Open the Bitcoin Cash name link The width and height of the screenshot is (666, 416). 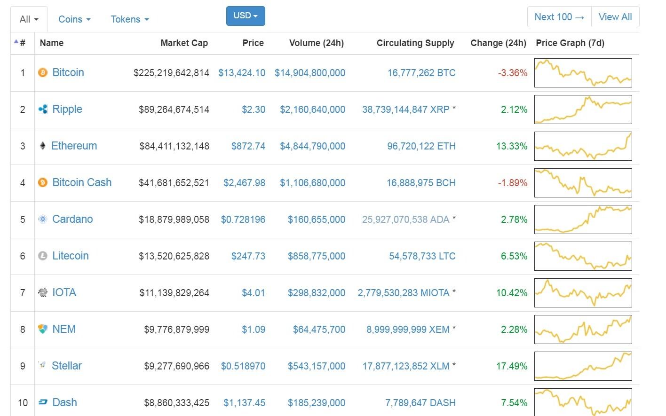82,182
